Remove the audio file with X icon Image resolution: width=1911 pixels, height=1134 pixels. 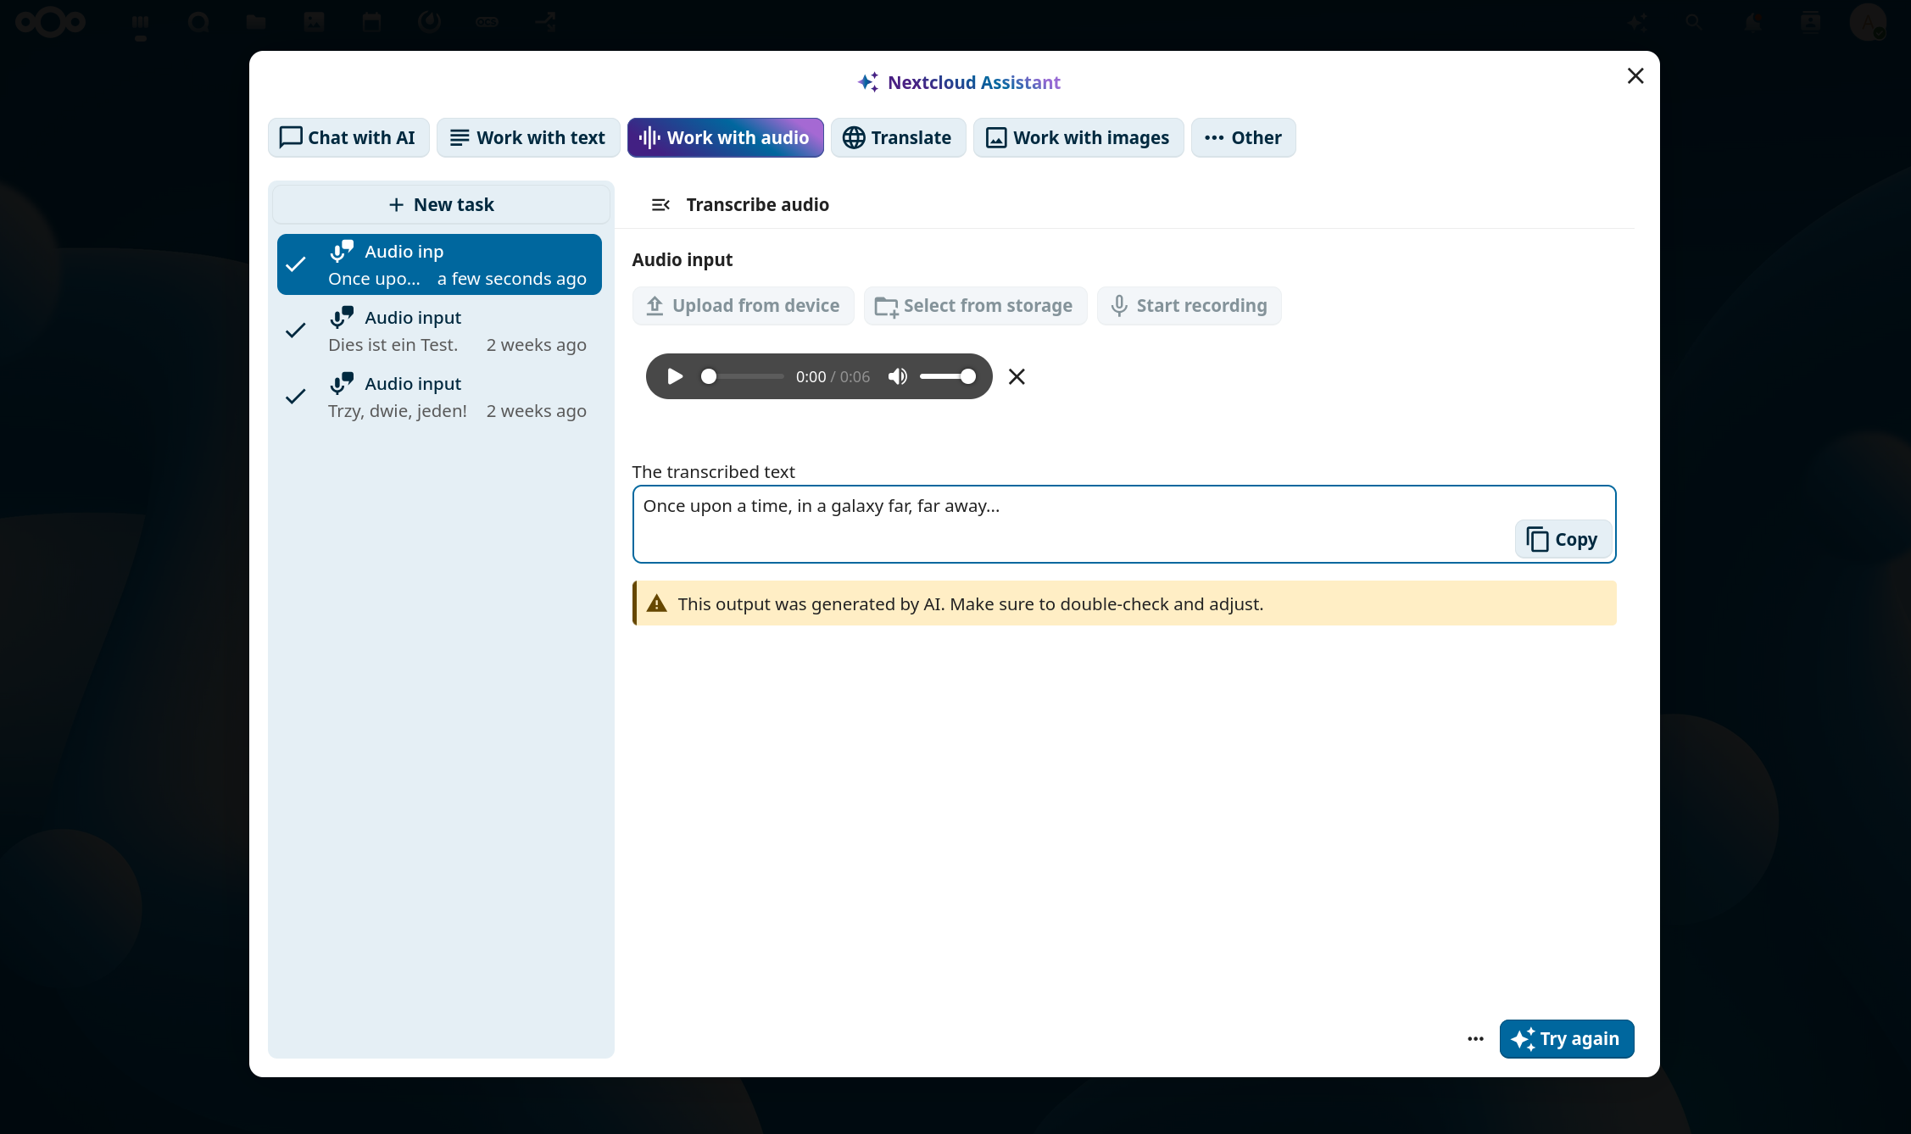point(1017,376)
